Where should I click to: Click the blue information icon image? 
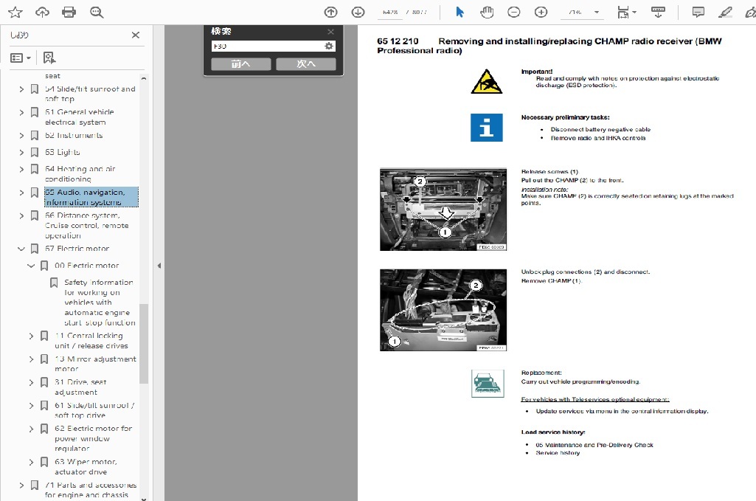tap(487, 128)
